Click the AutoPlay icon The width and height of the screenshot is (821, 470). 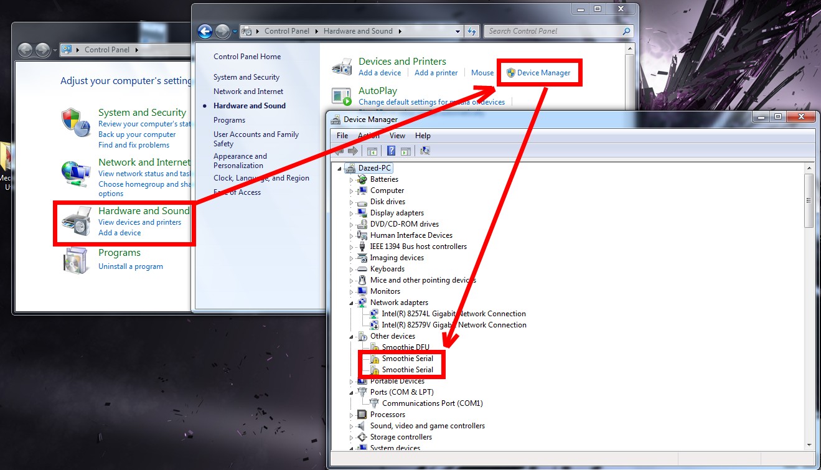tap(342, 96)
